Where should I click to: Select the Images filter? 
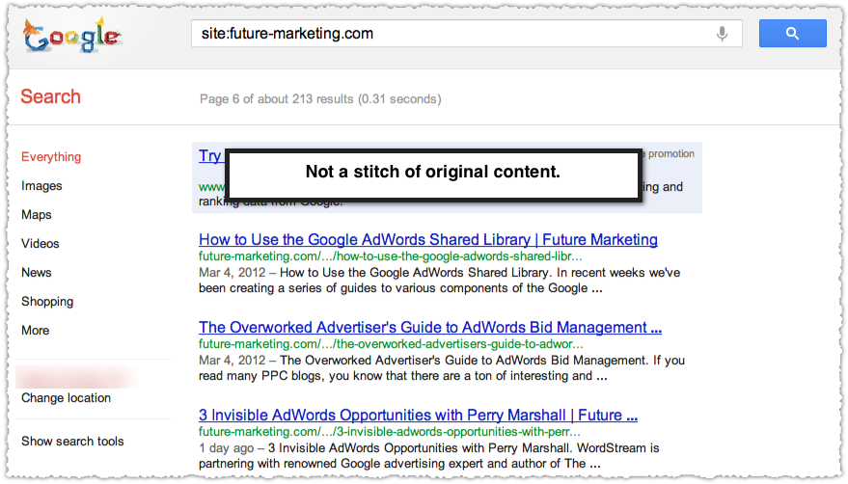[41, 186]
